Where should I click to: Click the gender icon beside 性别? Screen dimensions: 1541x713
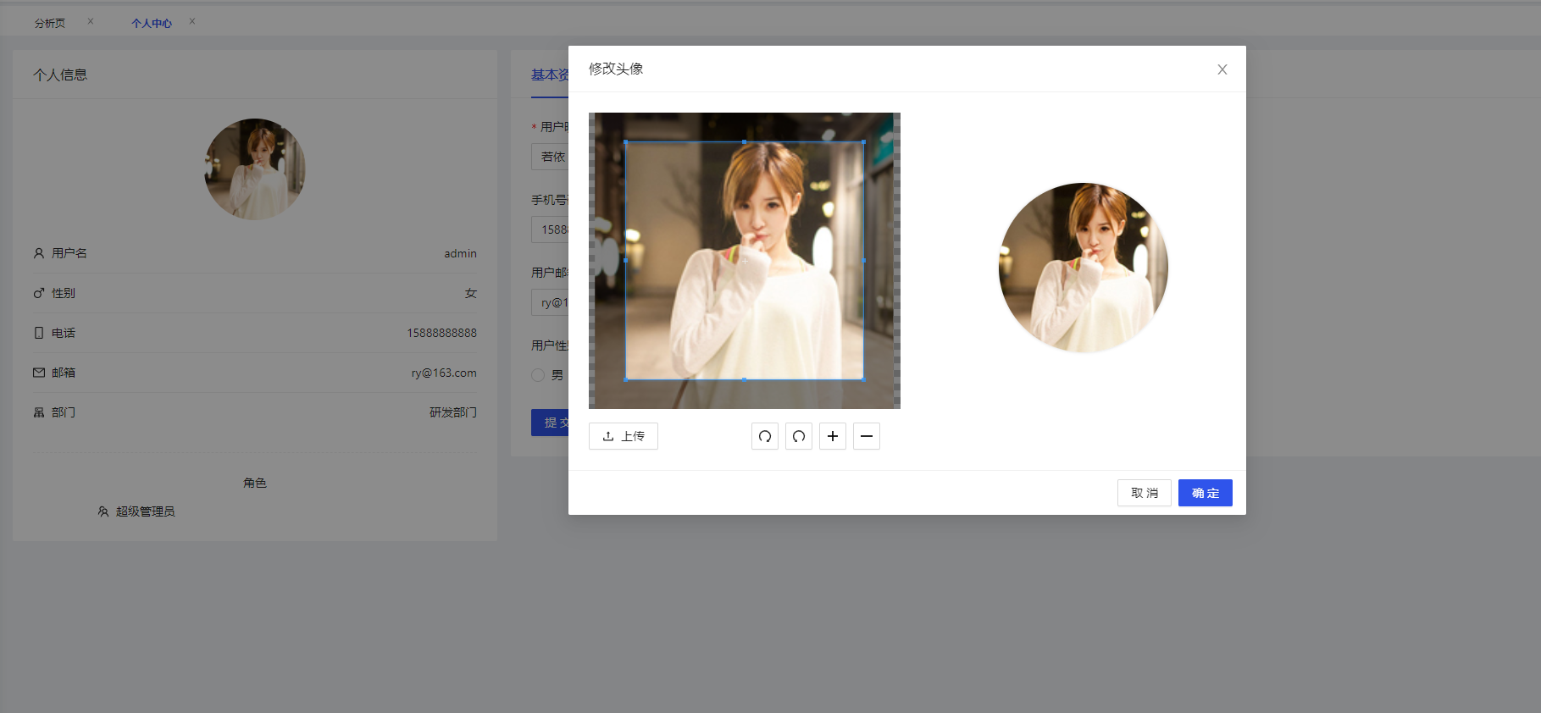coord(39,293)
